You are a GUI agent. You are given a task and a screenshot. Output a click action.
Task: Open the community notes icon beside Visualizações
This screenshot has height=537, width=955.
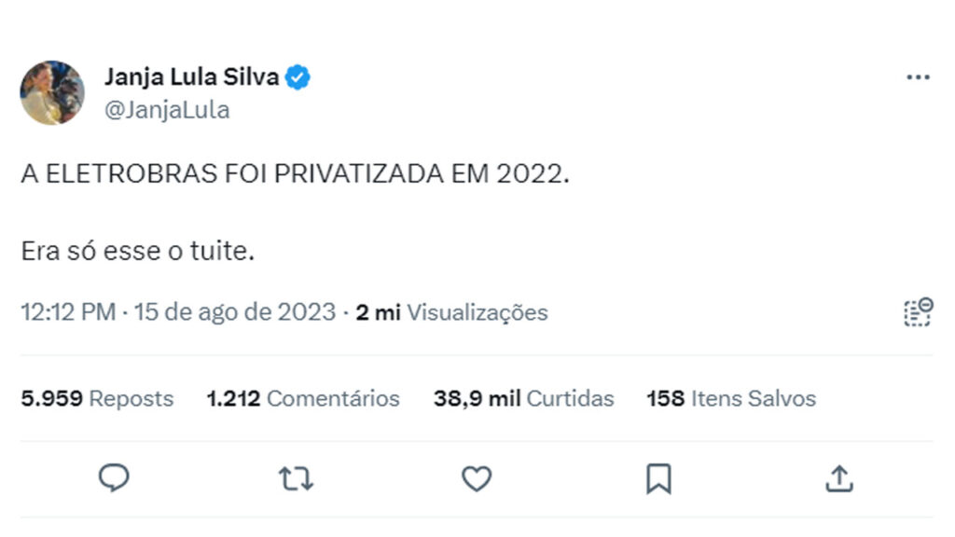[x=918, y=312]
